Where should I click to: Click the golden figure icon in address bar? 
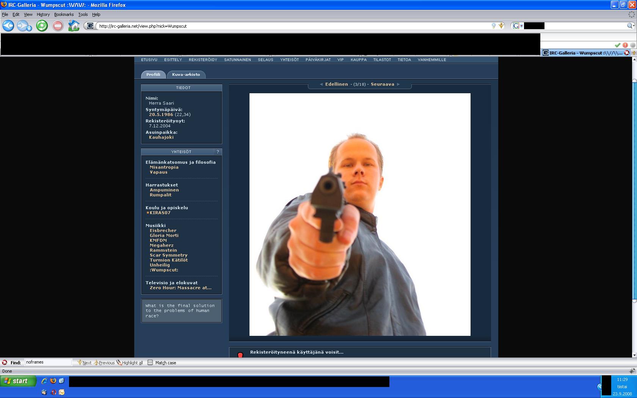coord(501,26)
